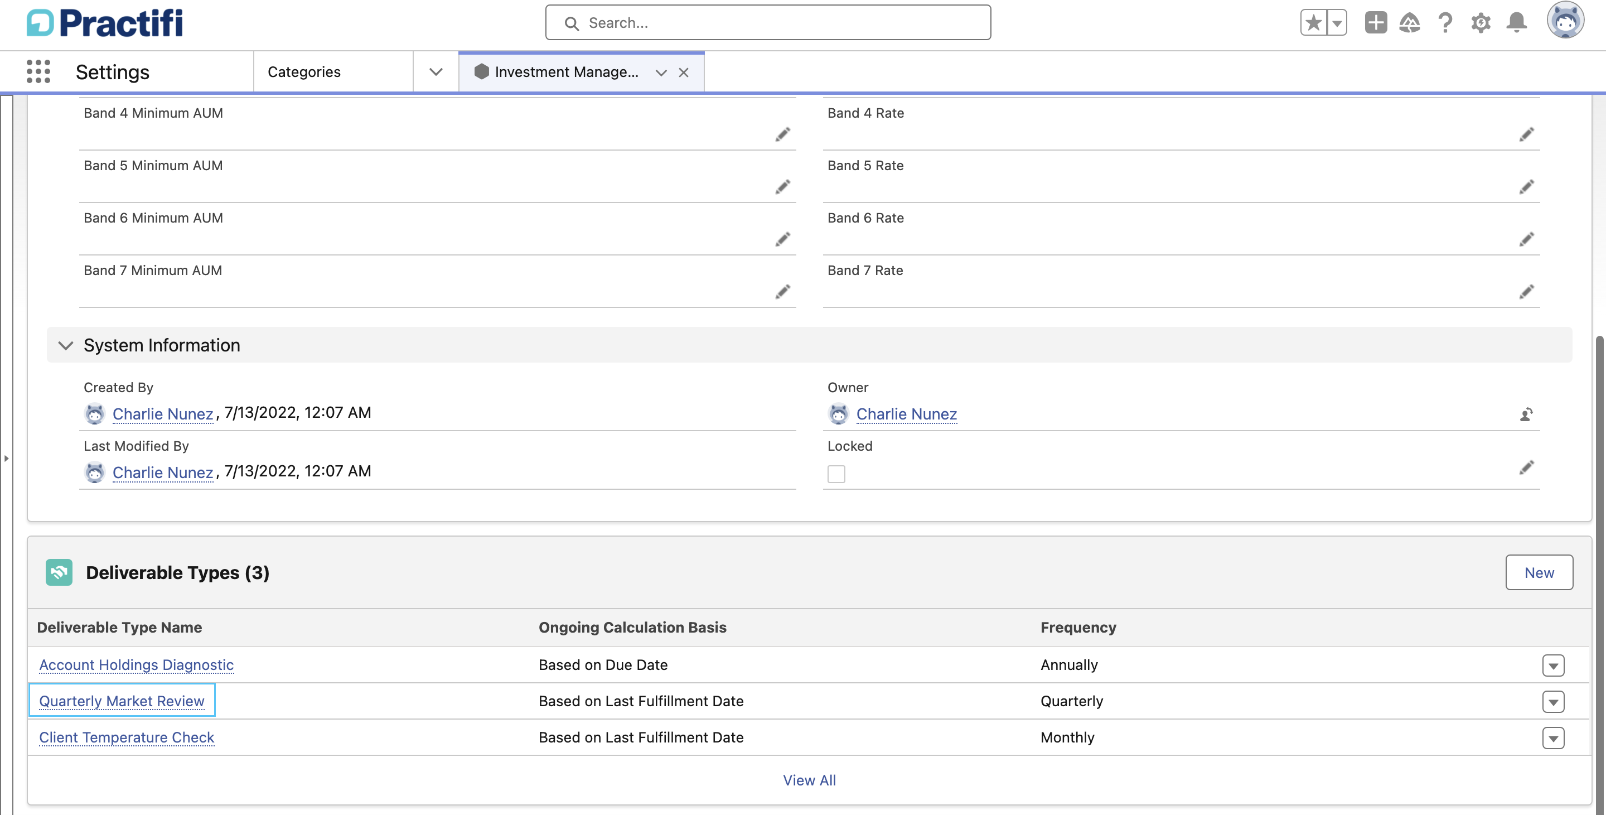
Task: Open the user profile avatar menu
Action: (x=1565, y=21)
